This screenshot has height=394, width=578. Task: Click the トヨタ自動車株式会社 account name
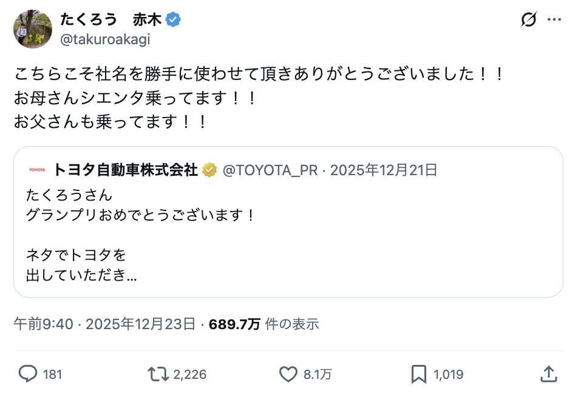point(126,170)
